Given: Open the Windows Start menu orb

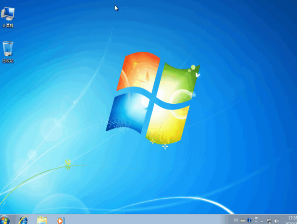Looking at the screenshot, I should [x=5, y=220].
